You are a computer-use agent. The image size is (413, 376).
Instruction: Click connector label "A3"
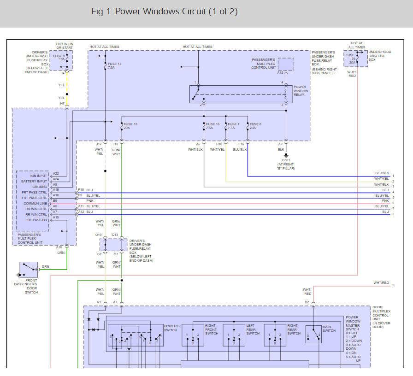280,144
